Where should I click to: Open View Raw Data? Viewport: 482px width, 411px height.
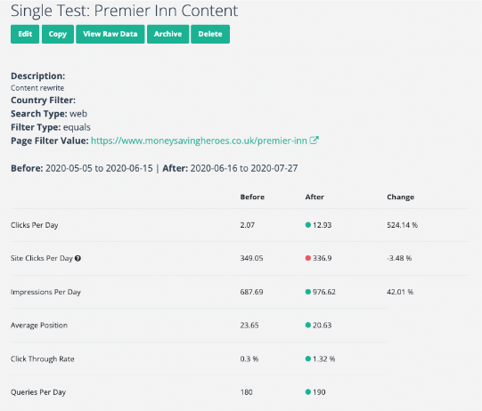tap(110, 34)
